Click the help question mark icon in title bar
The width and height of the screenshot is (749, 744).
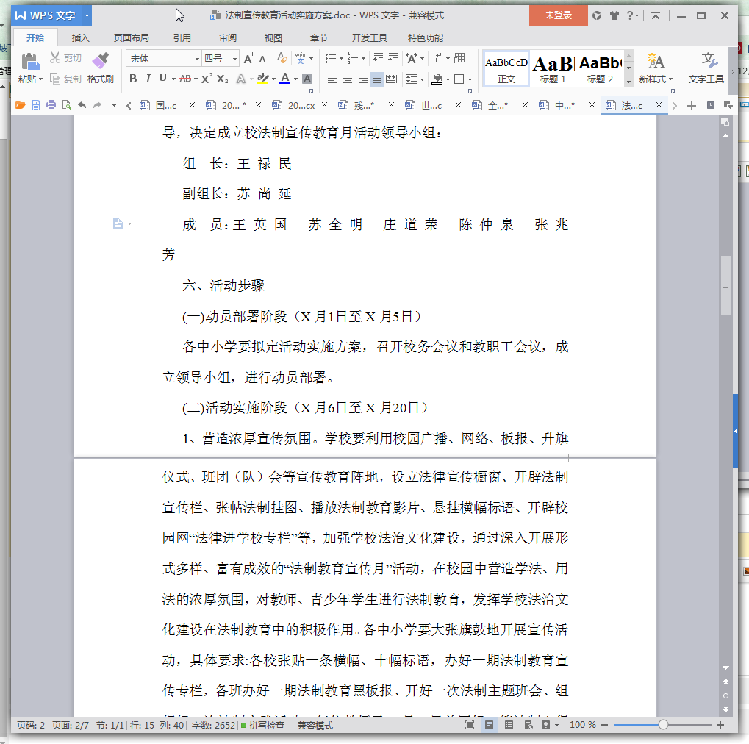click(x=630, y=15)
